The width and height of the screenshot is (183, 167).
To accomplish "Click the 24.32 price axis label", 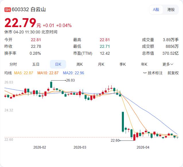I will (9, 110).
